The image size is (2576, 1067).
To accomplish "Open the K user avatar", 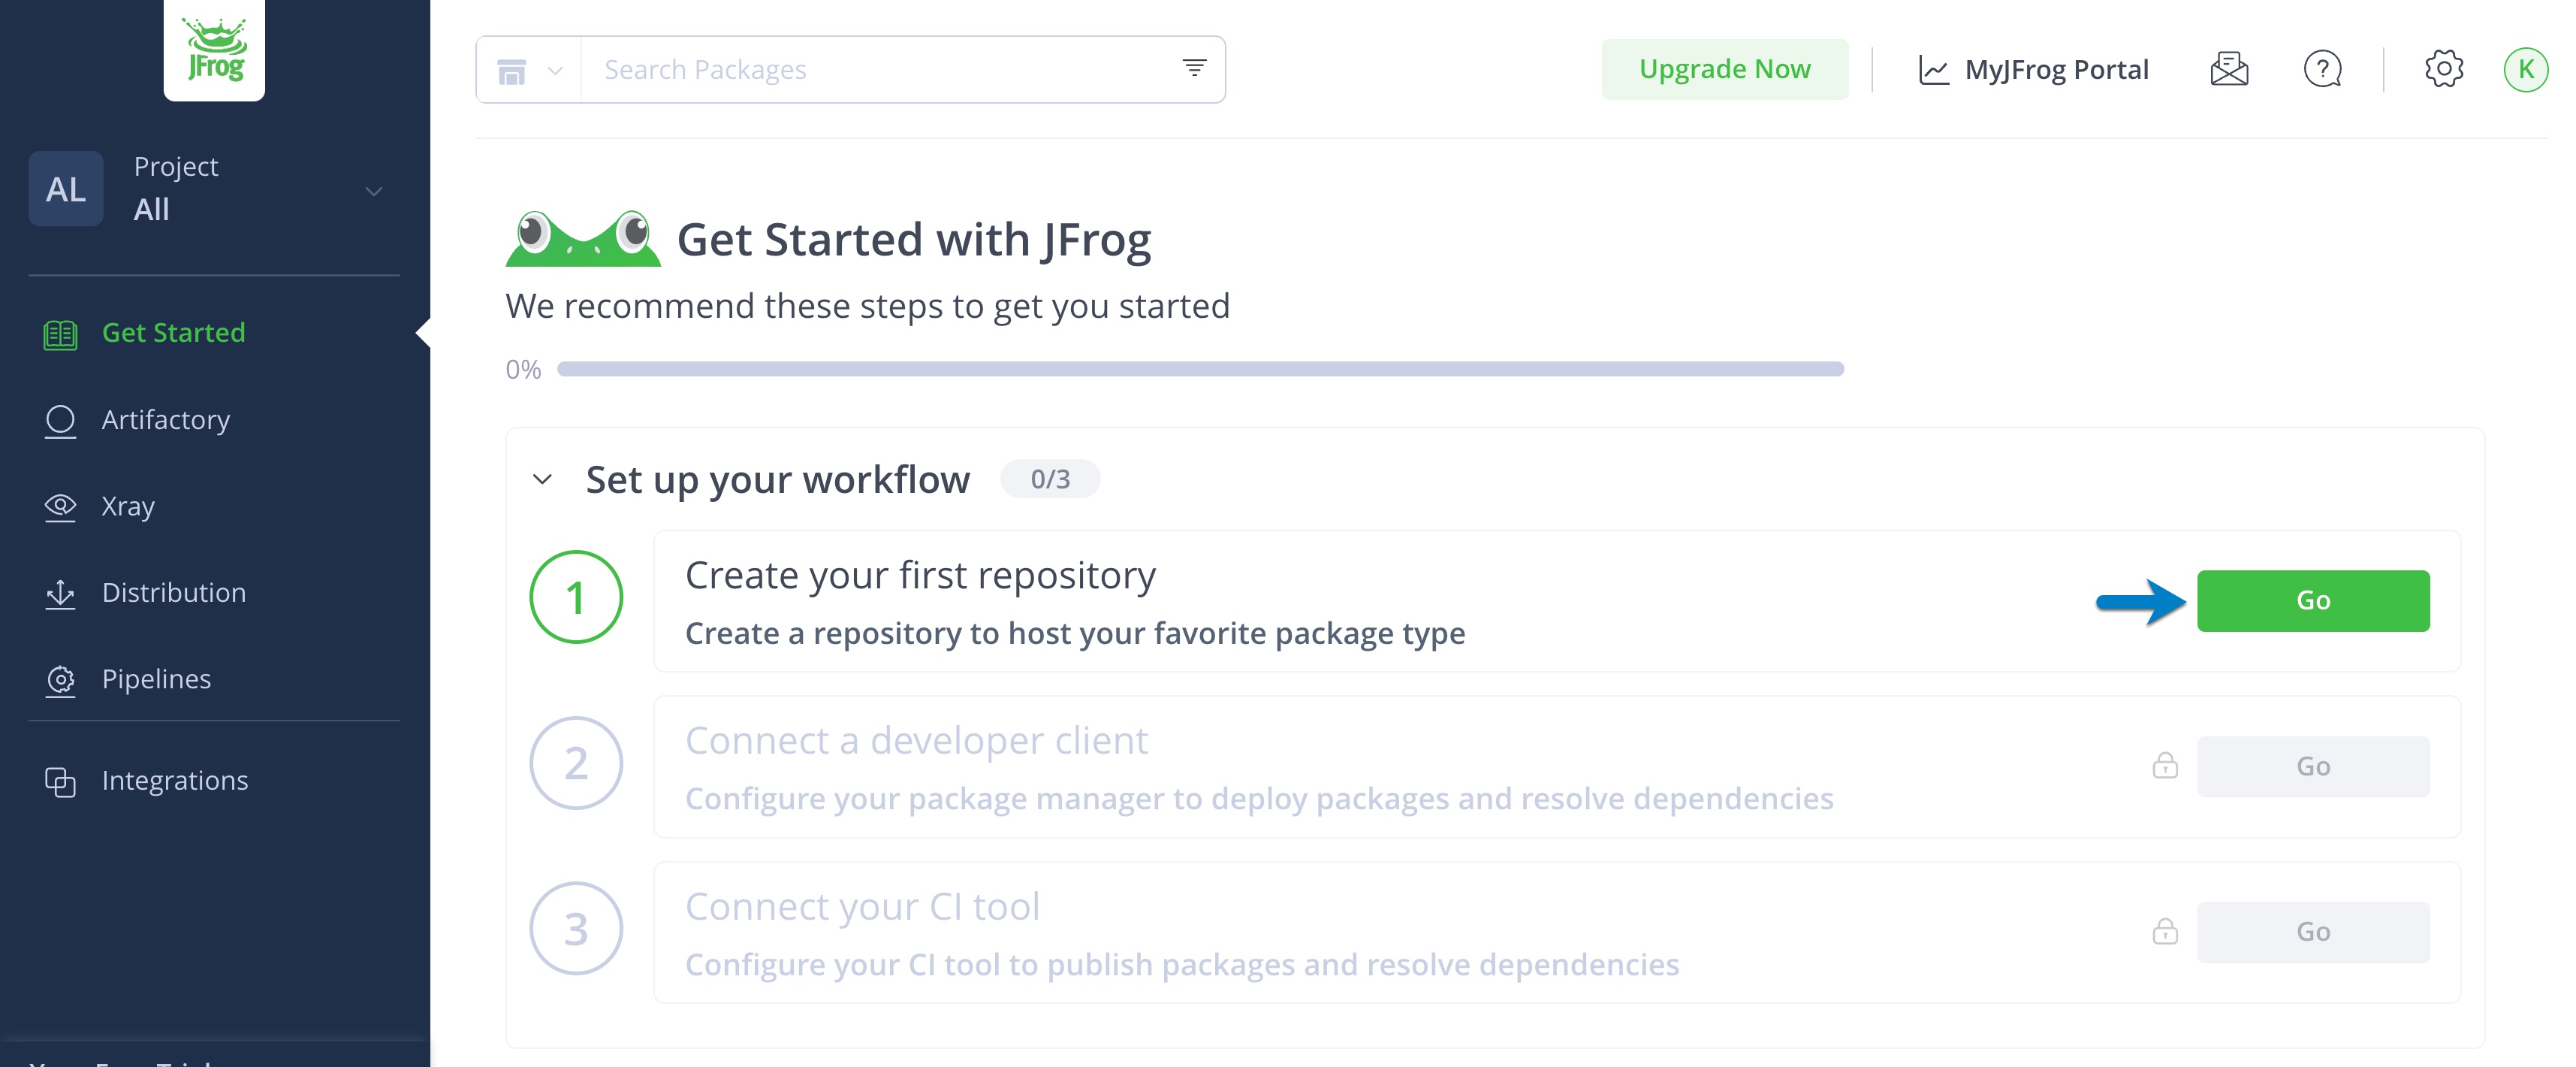I will click(2525, 69).
